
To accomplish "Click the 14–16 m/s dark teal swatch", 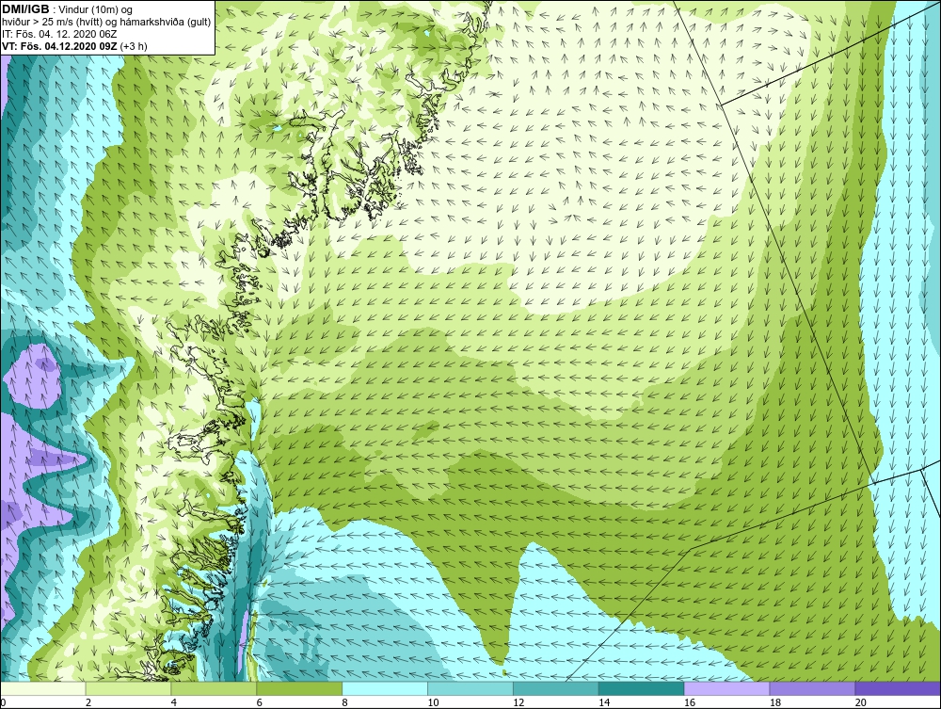I will pyautogui.click(x=642, y=688).
